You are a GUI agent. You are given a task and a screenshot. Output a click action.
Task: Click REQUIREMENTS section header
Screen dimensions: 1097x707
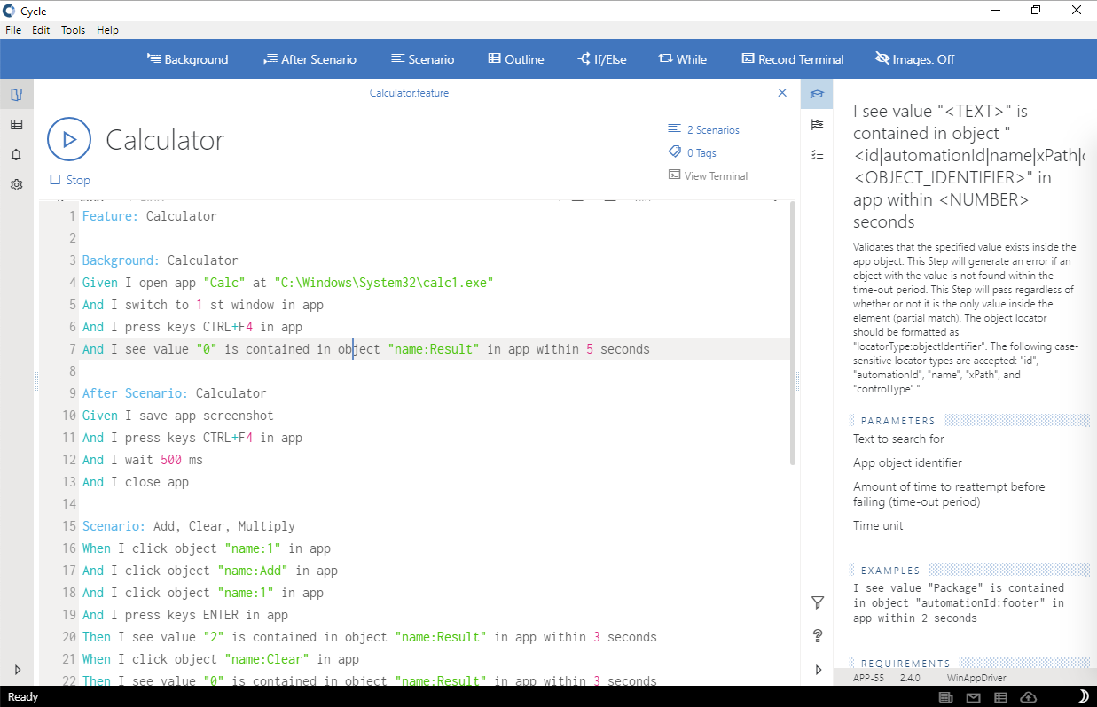pyautogui.click(x=905, y=664)
